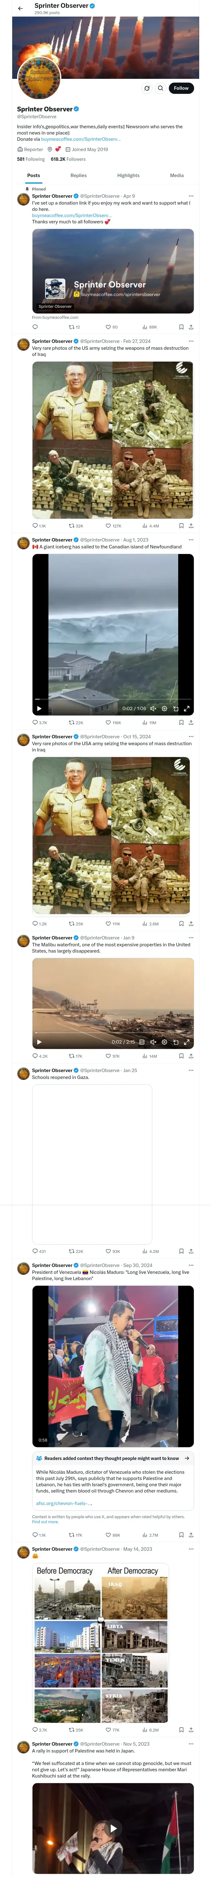Image resolution: width=211 pixels, height=1877 pixels.
Task: Click the search icon beside Follow
Action: [x=160, y=88]
